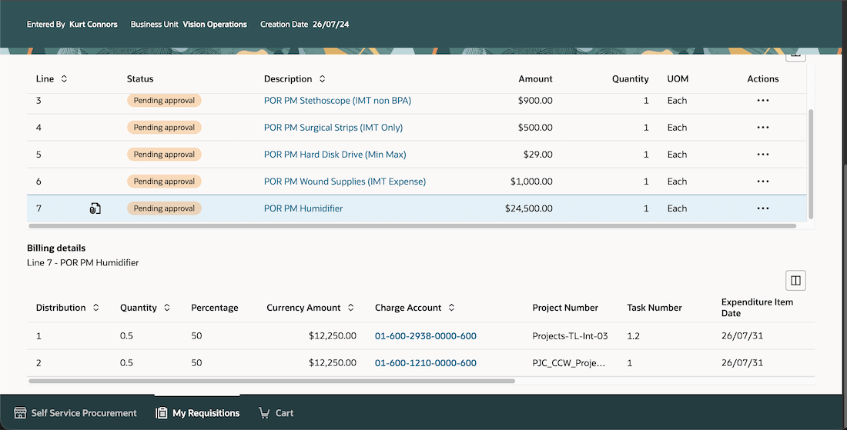Select the $24,500.00 amount cell

(x=528, y=208)
